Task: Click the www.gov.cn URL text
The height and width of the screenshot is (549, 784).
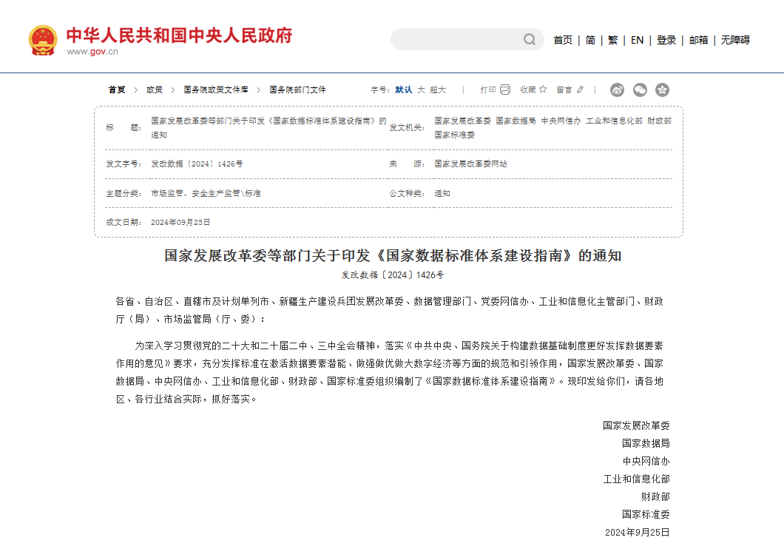Action: 92,52
